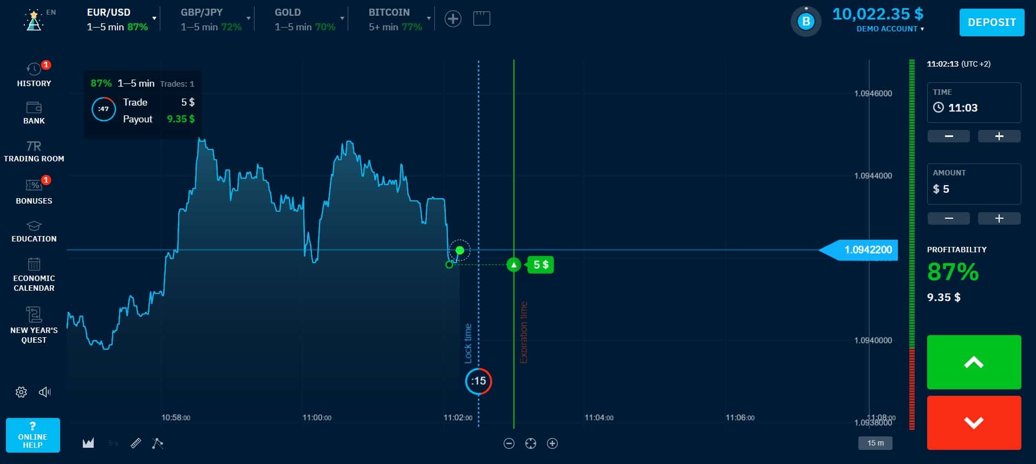Increase the trade amount with plus
Image resolution: width=1036 pixels, height=464 pixels.
(999, 218)
